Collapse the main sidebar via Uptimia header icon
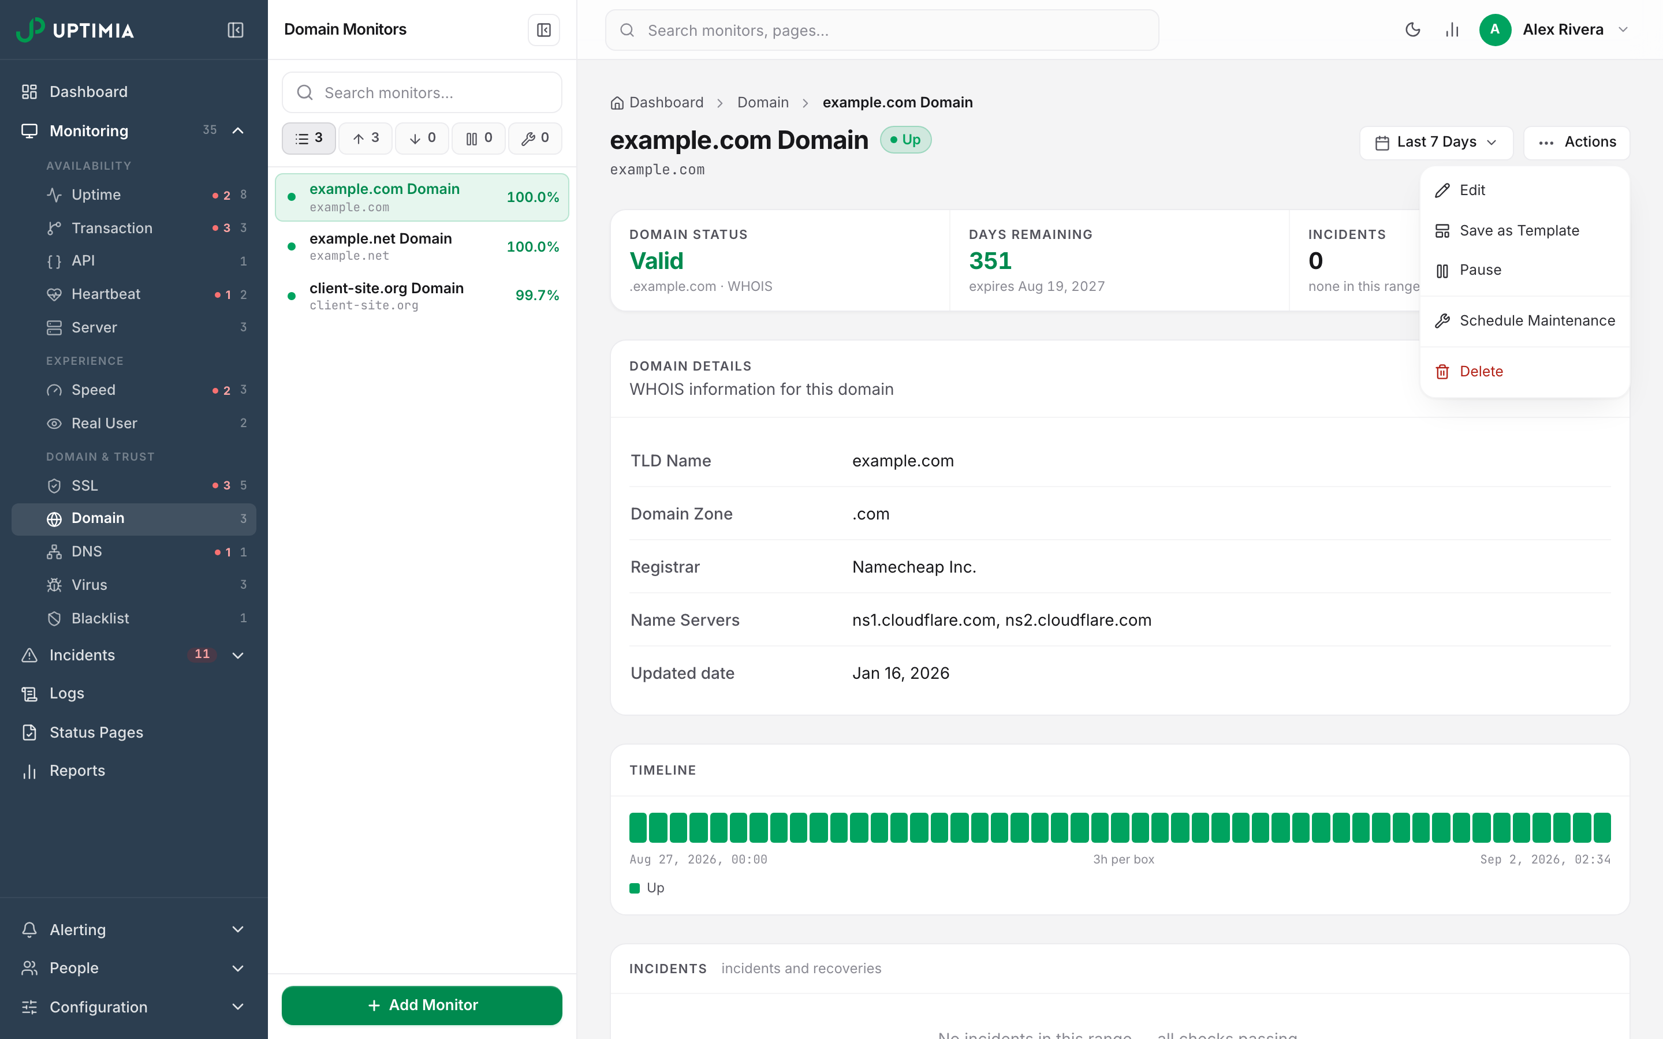The width and height of the screenshot is (1663, 1039). pyautogui.click(x=235, y=30)
